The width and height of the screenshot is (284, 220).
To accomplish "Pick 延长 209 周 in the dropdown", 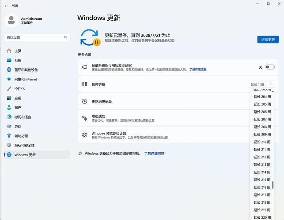I will (262, 135).
